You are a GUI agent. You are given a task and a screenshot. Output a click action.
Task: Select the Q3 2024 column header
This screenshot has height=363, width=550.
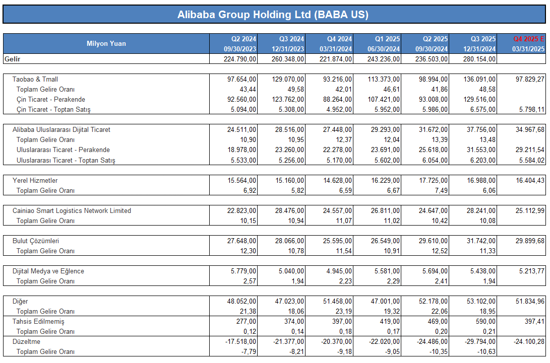[291, 39]
